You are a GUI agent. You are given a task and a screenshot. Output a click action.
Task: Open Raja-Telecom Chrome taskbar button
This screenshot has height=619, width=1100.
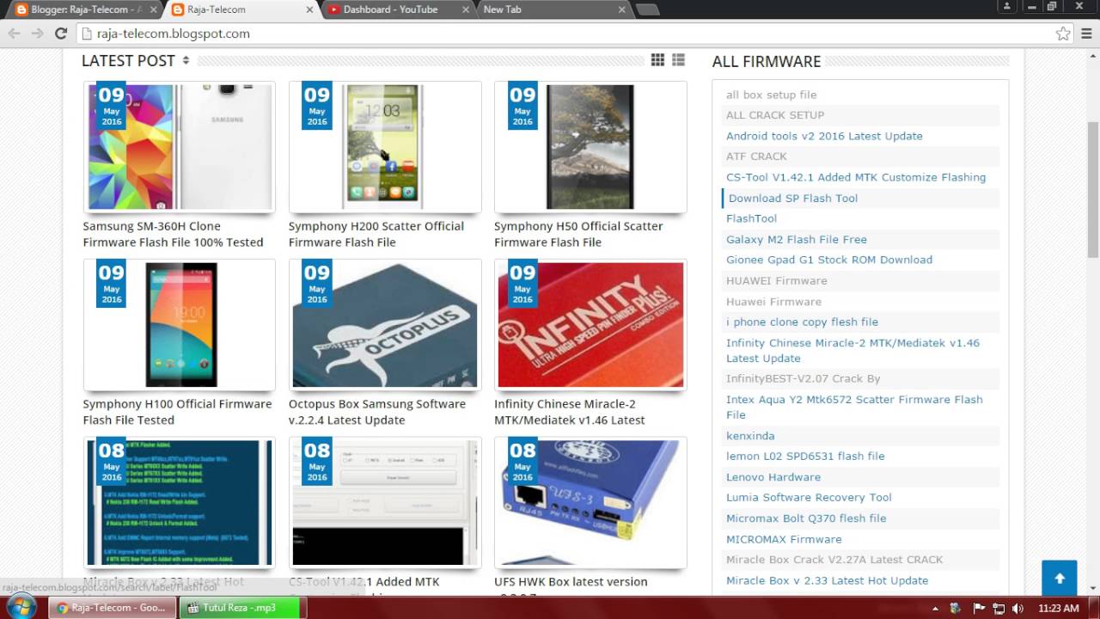[x=112, y=608]
